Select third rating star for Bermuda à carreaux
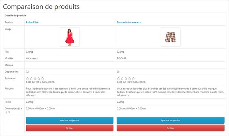The height and width of the screenshot is (136, 229). [126, 78]
